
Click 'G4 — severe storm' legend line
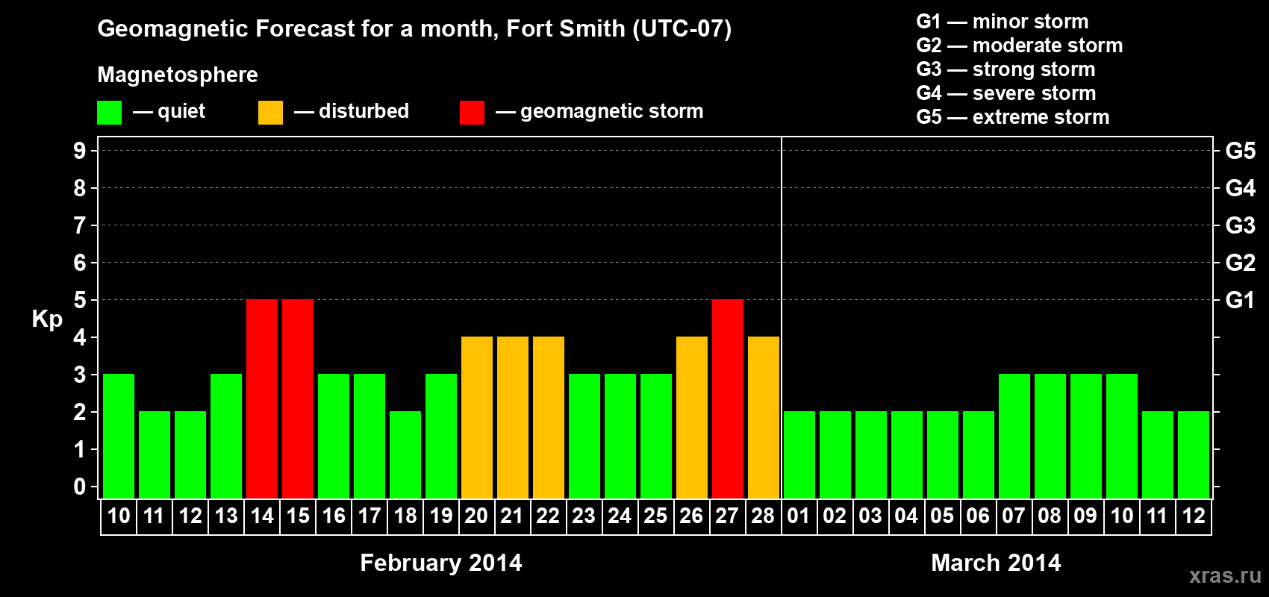click(1005, 93)
